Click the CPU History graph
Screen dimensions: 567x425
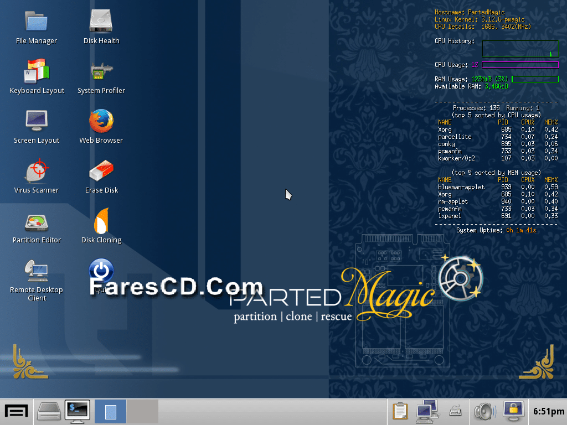(520, 49)
